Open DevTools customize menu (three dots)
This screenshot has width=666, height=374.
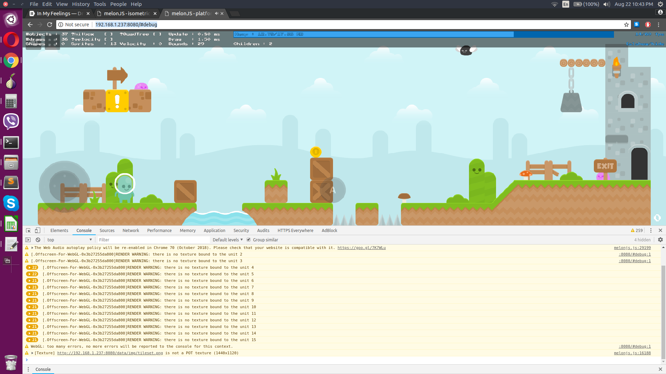(651, 230)
